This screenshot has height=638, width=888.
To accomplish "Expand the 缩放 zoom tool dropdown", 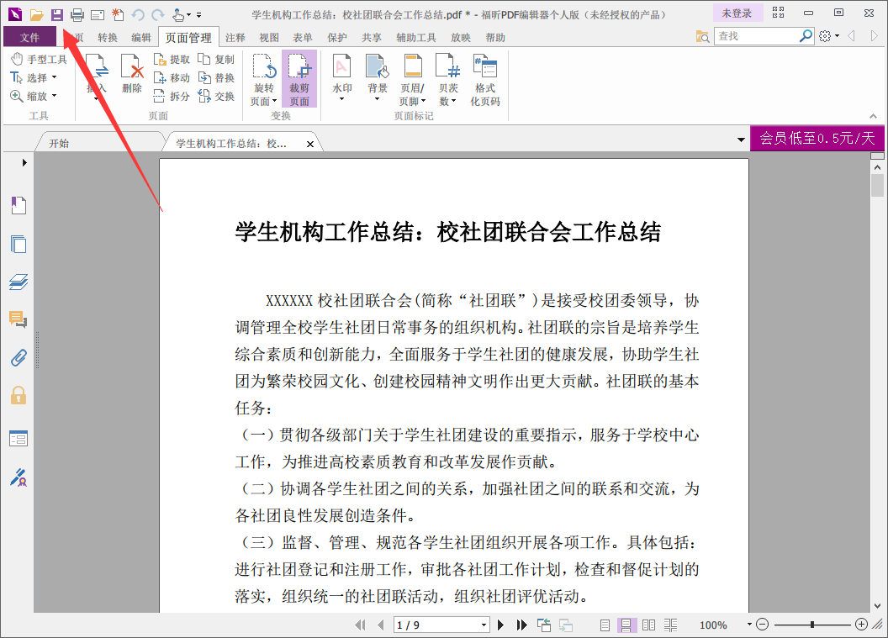I will coord(55,96).
